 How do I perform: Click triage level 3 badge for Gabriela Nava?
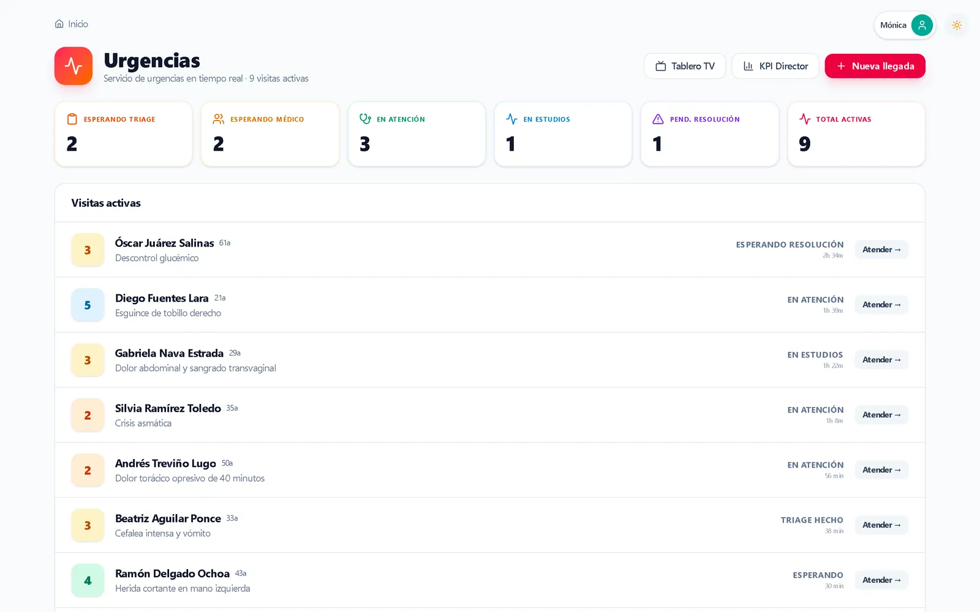tap(88, 360)
